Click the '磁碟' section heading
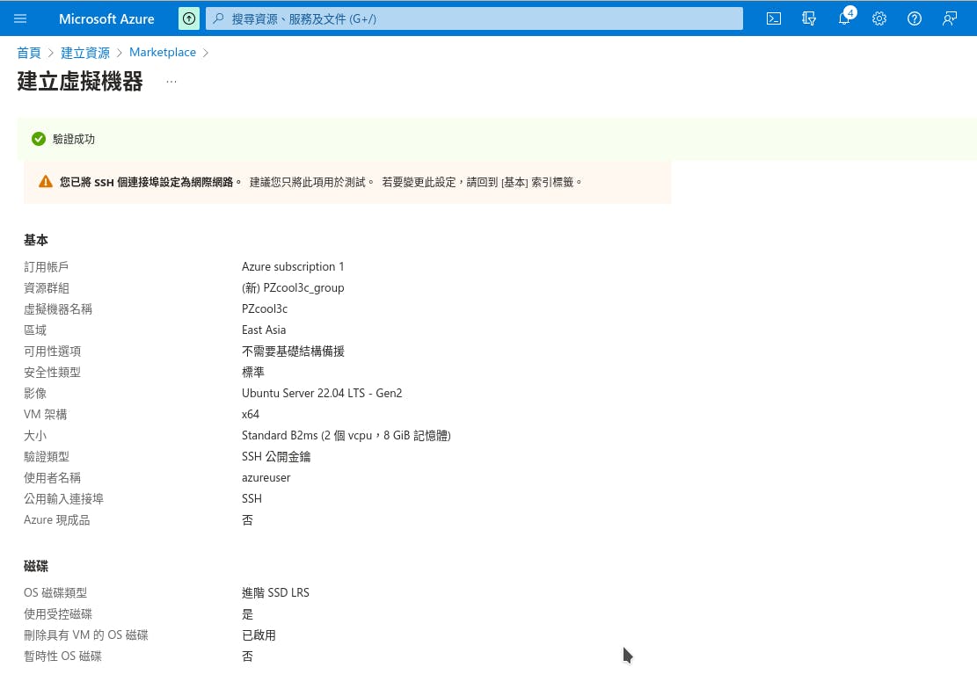This screenshot has height=689, width=977. pos(35,566)
